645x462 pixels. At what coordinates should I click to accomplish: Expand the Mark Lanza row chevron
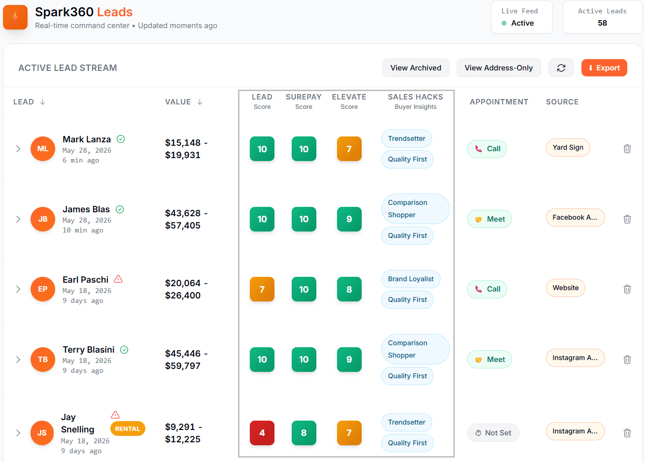click(x=18, y=149)
